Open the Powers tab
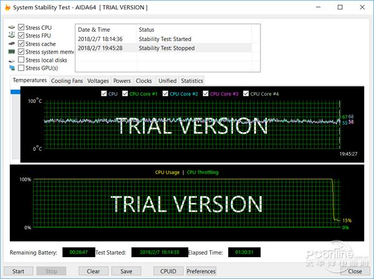The image size is (374, 279). (122, 81)
